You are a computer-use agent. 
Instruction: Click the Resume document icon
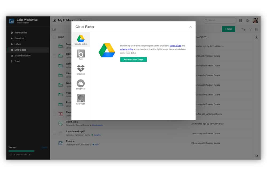click(60, 143)
